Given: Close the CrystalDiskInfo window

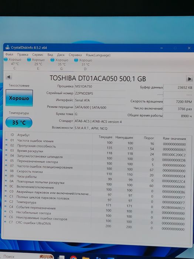Looking at the screenshot, I should 189,48.
